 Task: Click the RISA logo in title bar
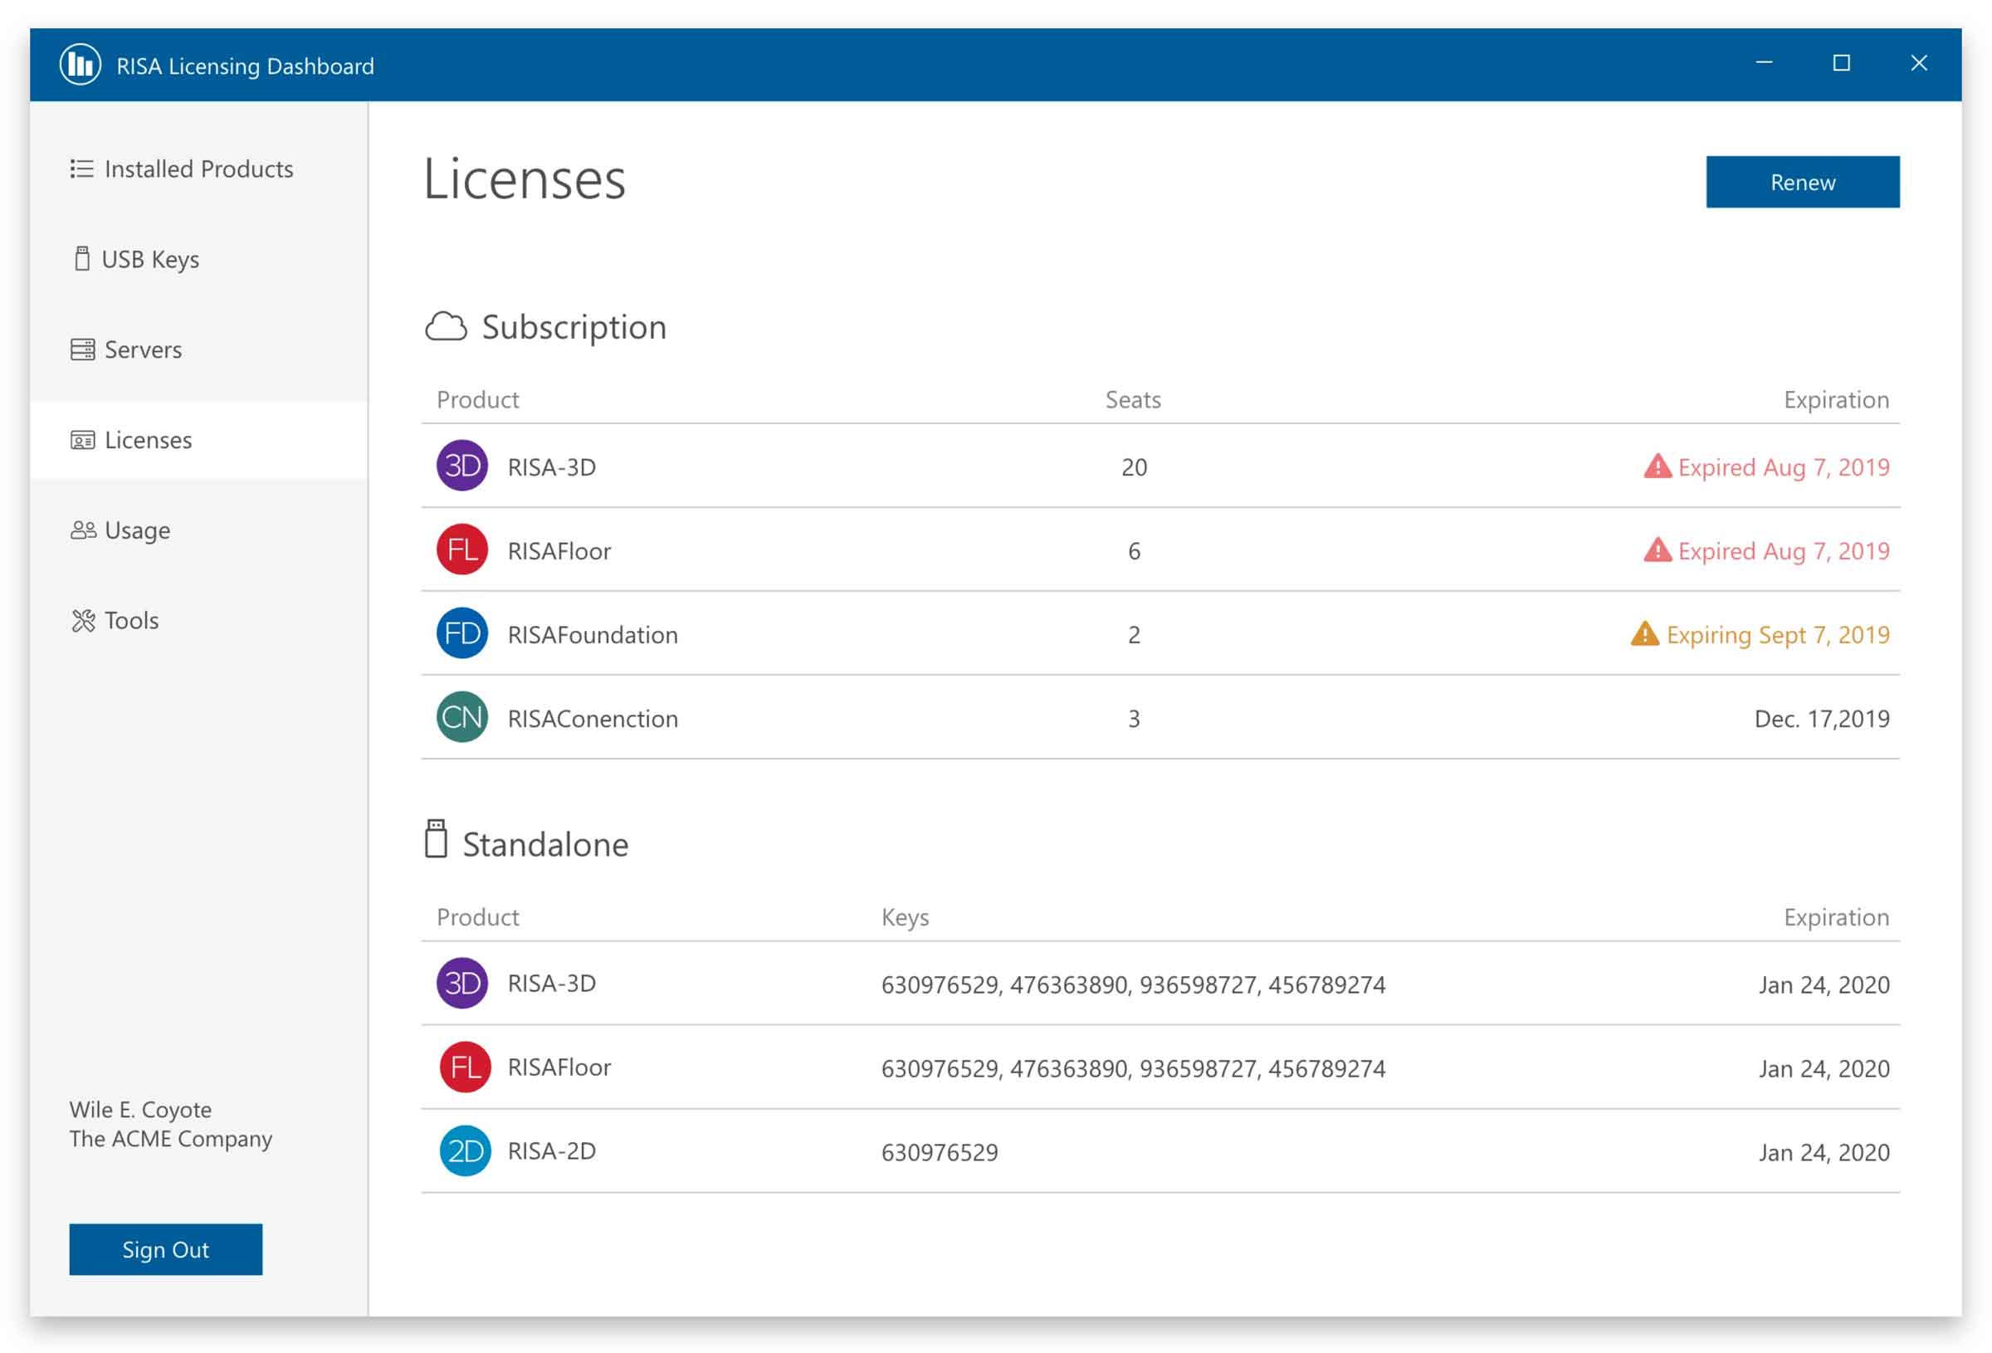pos(80,64)
